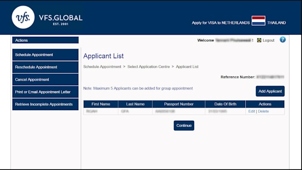Image resolution: width=302 pixels, height=170 pixels.
Task: Edit the listed applicant
Action: pos(251,111)
